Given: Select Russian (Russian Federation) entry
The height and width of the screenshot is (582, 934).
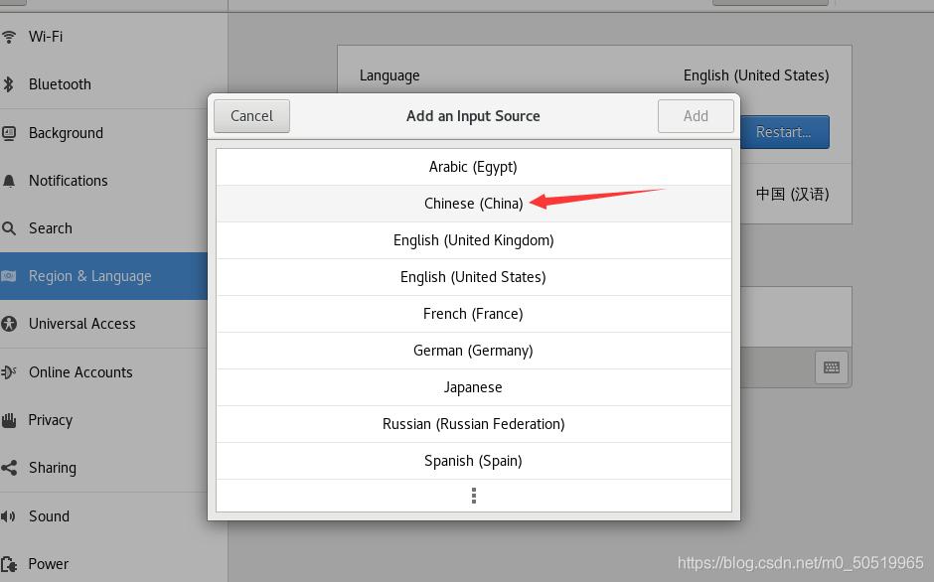Looking at the screenshot, I should pyautogui.click(x=474, y=424).
